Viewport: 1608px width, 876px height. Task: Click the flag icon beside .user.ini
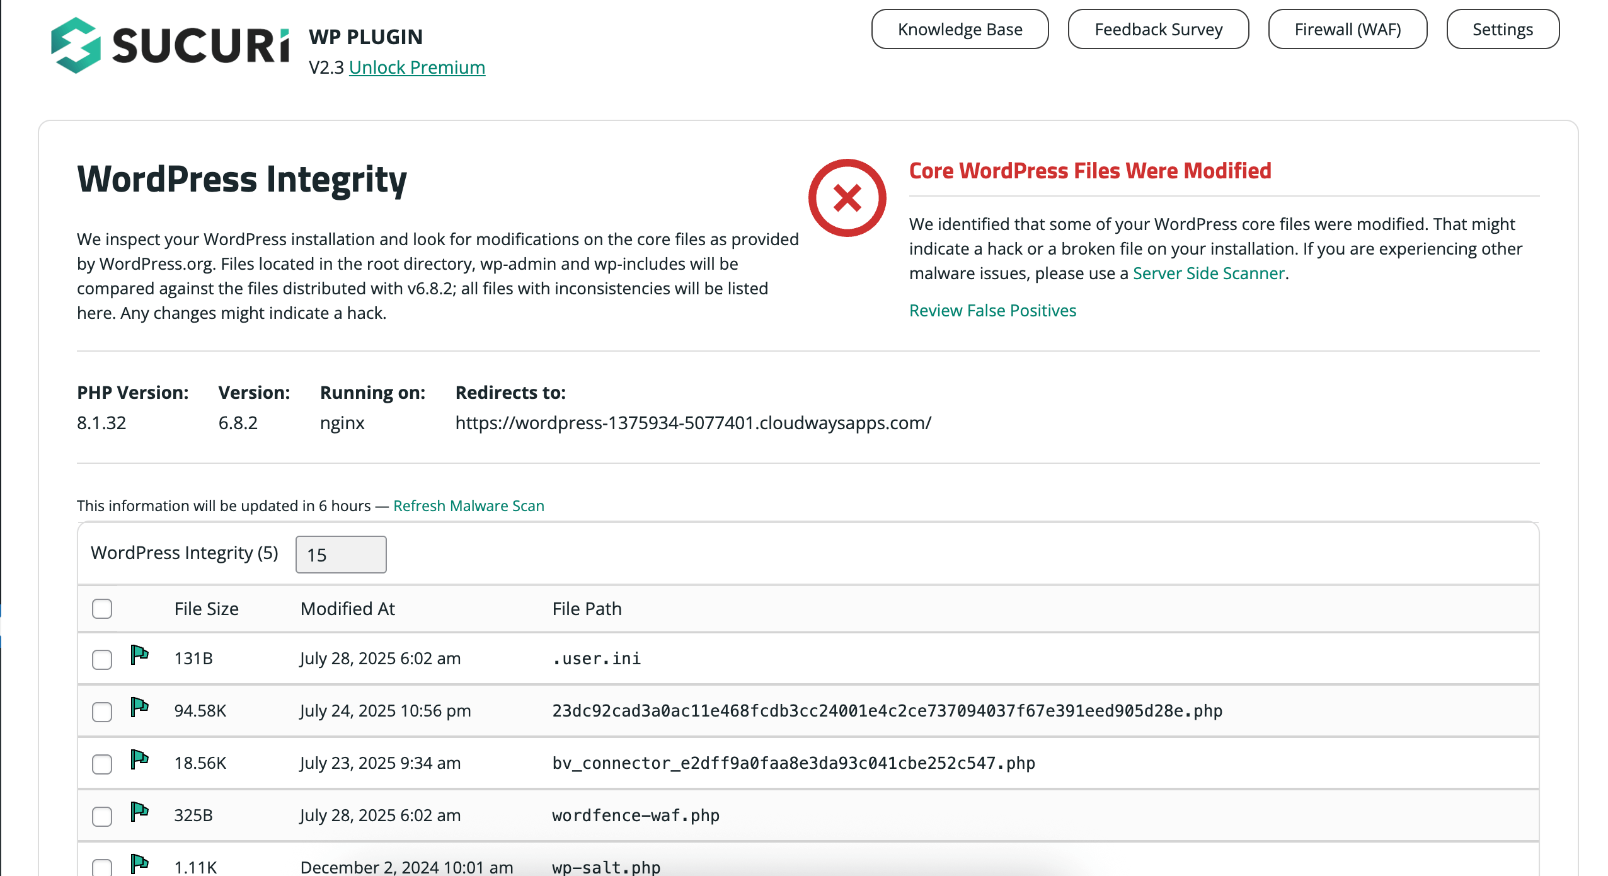click(139, 655)
